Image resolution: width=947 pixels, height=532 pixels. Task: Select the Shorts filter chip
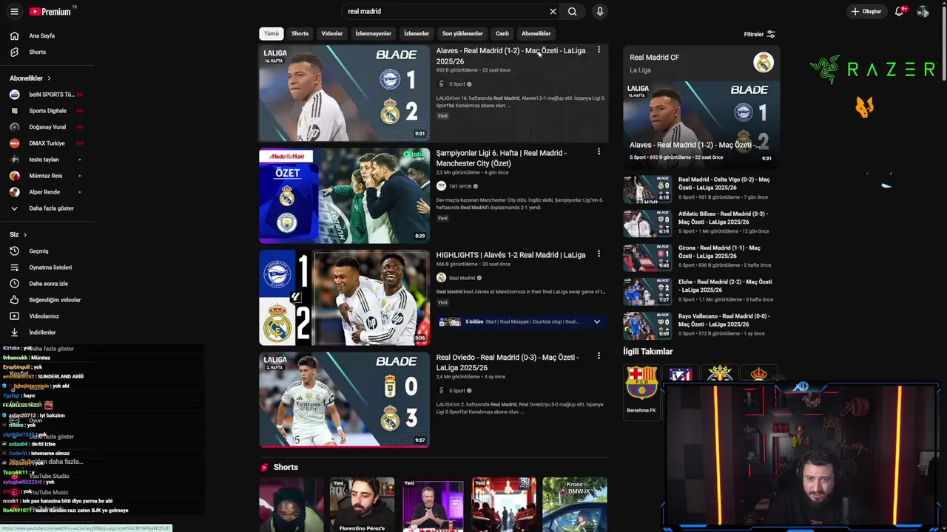coord(300,33)
